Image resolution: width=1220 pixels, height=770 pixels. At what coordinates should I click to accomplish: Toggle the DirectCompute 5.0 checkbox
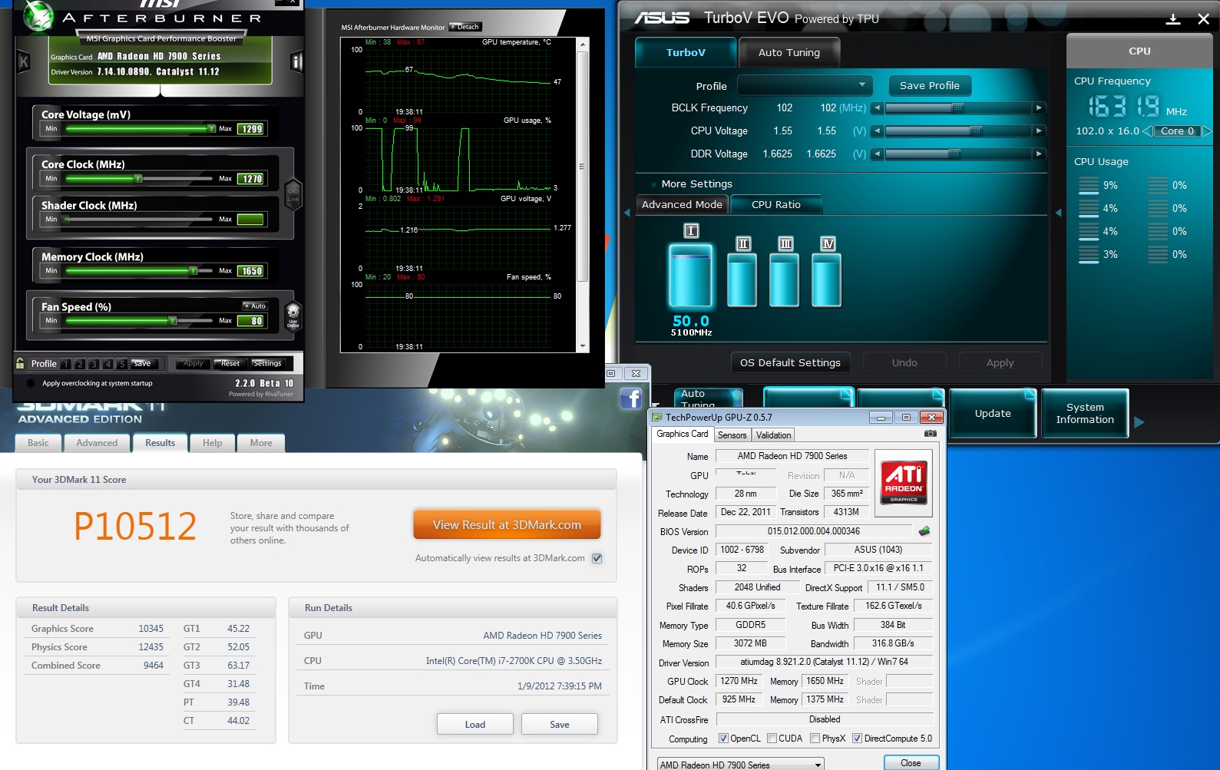click(857, 739)
